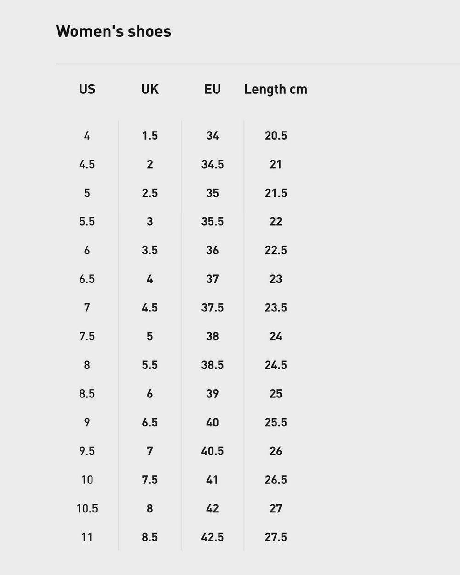Click EU size 42.5 cell

point(213,537)
